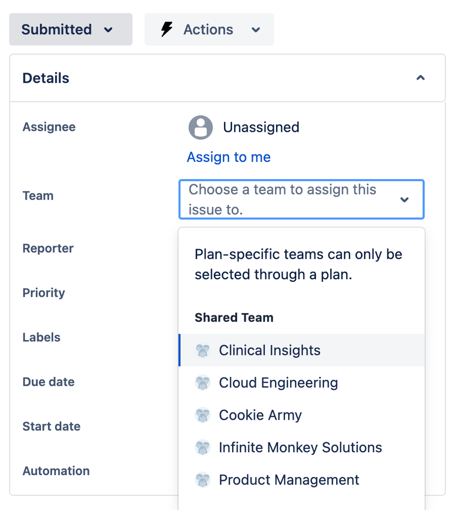Collapse the Details section chevron
Screen dimensions: 454x510
point(420,78)
